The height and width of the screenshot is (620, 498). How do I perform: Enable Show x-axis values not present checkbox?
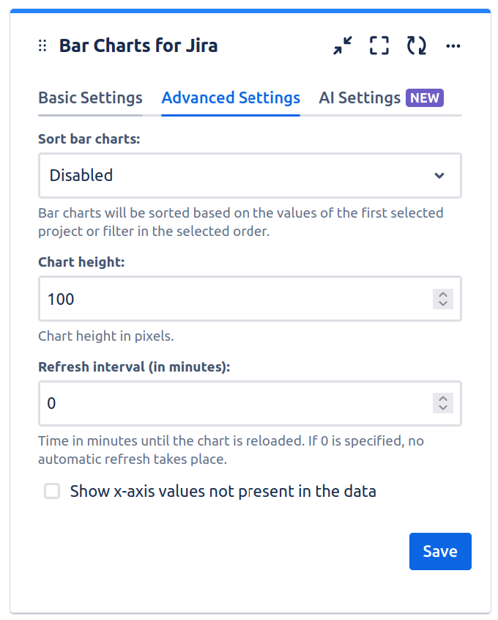tap(52, 491)
